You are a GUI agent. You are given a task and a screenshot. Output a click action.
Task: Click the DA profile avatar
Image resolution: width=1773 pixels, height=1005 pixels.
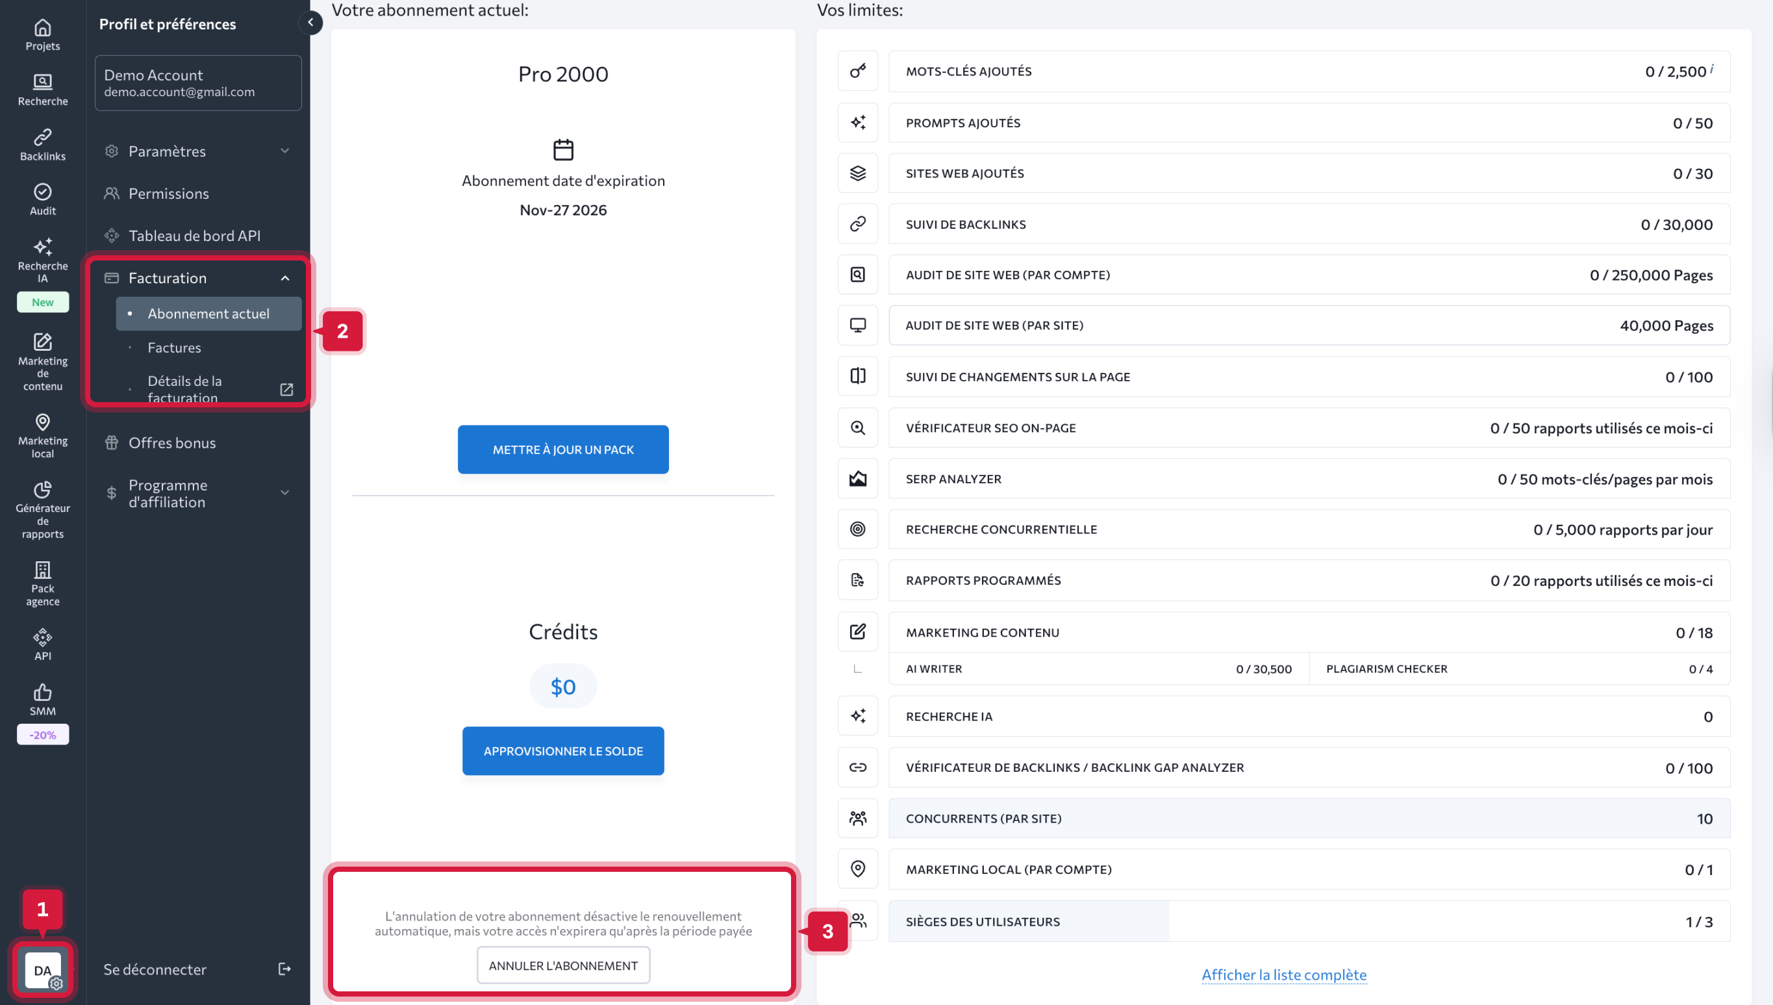tap(43, 969)
